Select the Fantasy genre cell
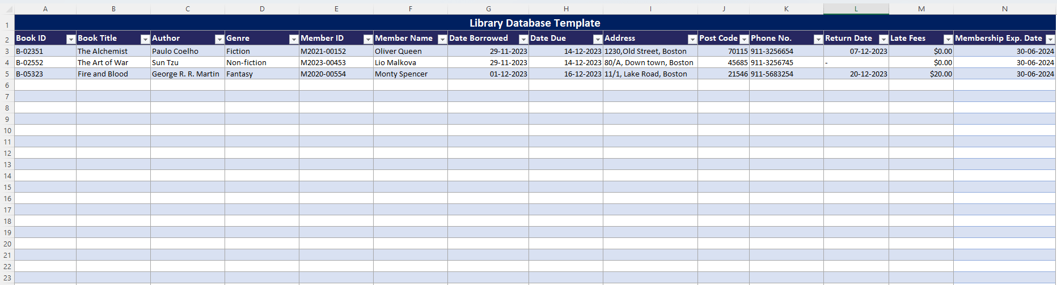 (262, 74)
